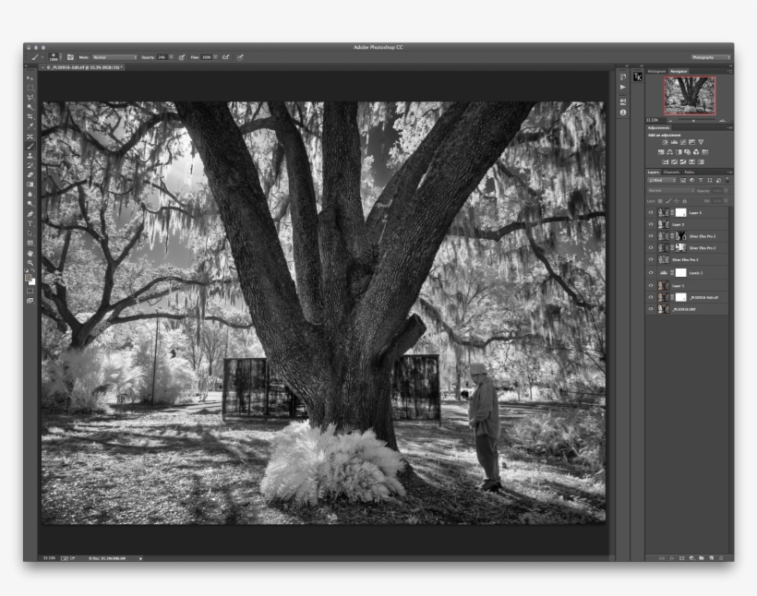Select the Pen tool
Viewport: 757px width, 596px height.
point(30,213)
